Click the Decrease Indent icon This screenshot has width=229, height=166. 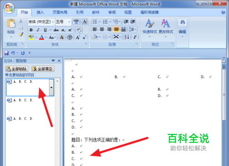click(x=126, y=22)
